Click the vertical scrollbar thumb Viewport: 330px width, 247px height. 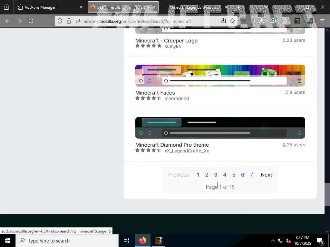point(327,195)
